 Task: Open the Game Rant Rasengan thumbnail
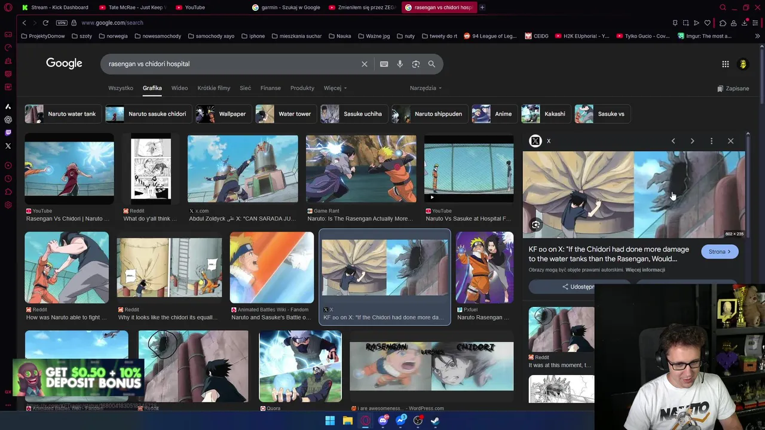coord(361,169)
